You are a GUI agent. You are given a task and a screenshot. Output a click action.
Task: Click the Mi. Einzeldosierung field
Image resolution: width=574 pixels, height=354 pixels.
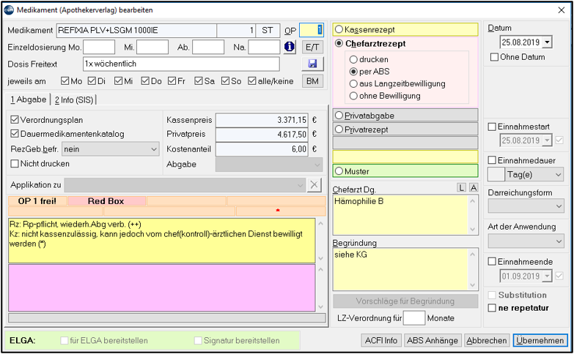(x=152, y=47)
